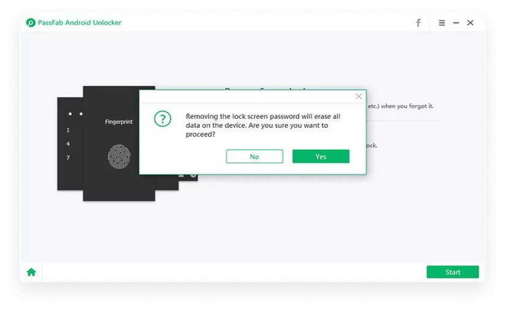Click digit 7 on the keypad illustration
505x309 pixels.
point(68,157)
